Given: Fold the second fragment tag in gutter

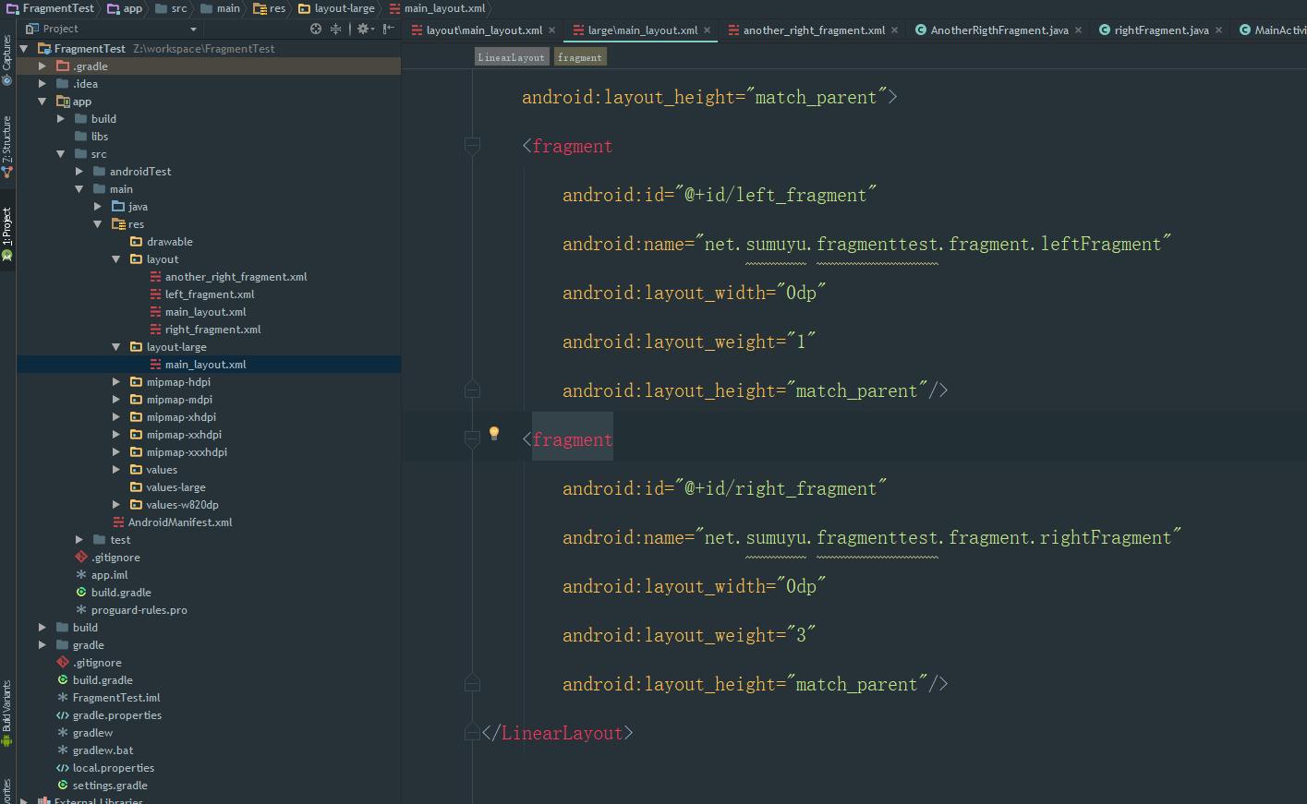Looking at the screenshot, I should point(472,438).
